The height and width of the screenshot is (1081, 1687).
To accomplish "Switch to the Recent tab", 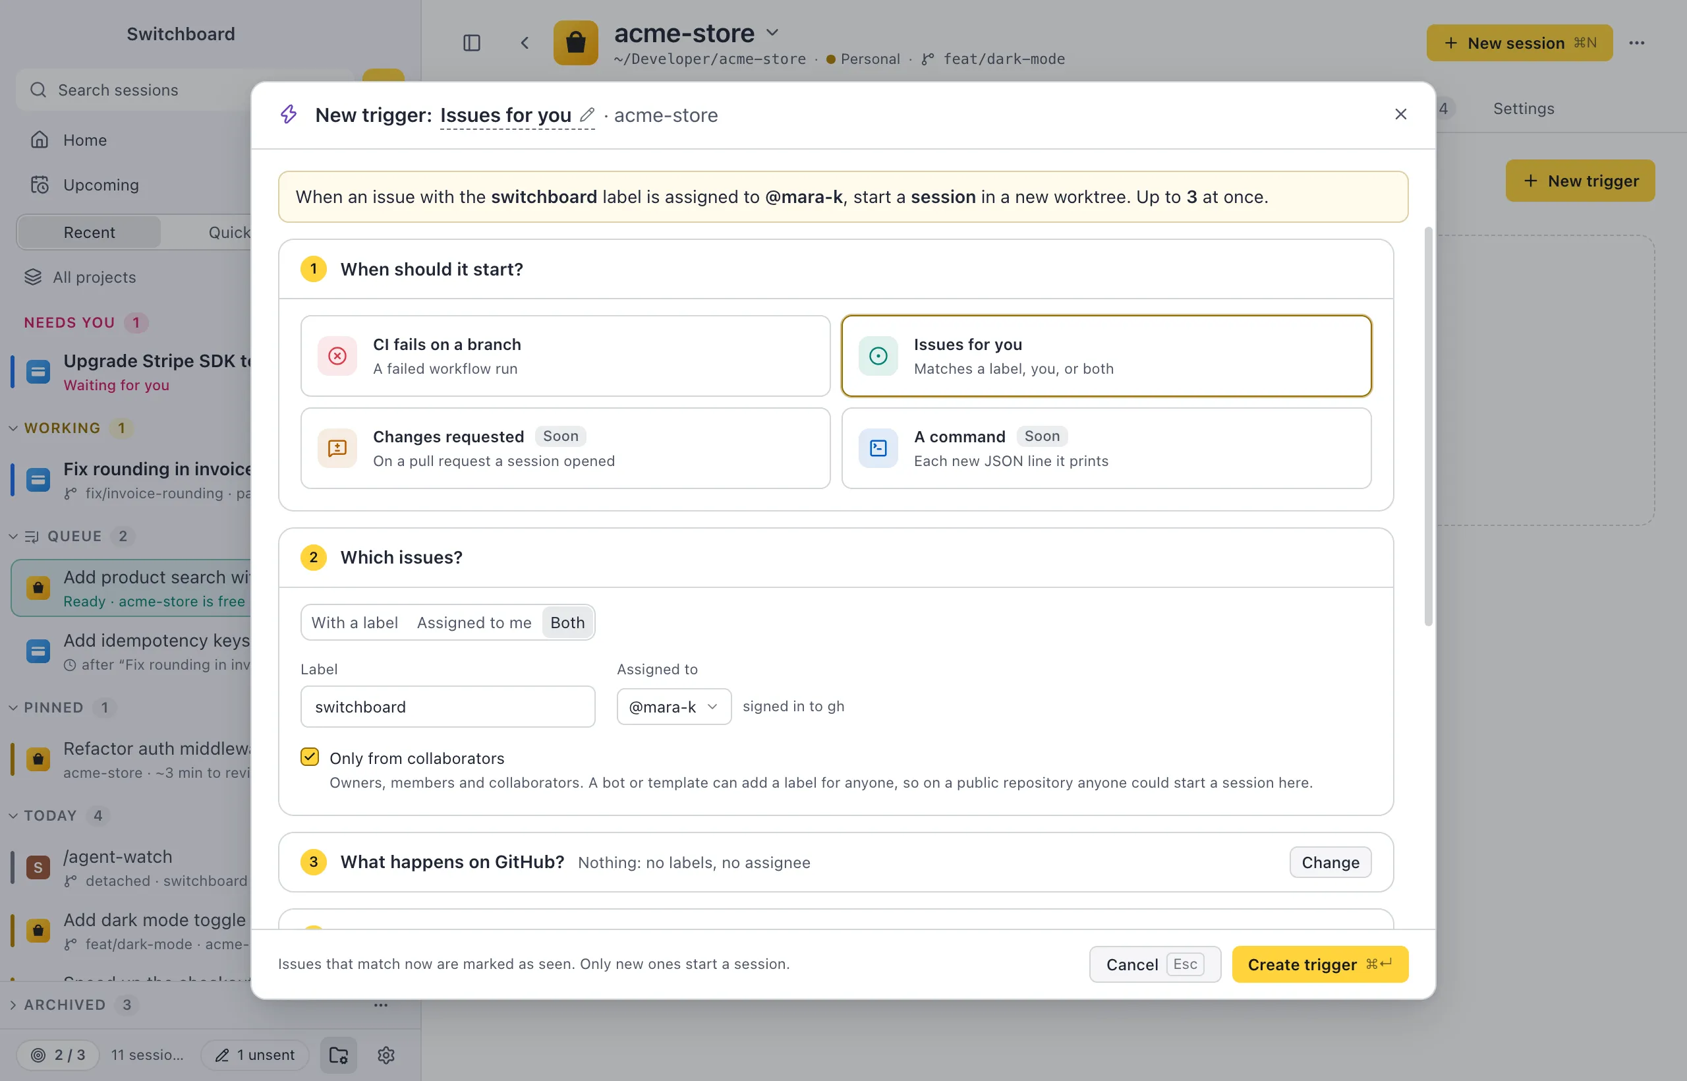I will pyautogui.click(x=89, y=232).
